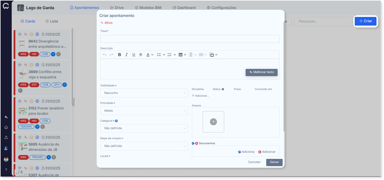Toggle italic formatting in description

126,55
